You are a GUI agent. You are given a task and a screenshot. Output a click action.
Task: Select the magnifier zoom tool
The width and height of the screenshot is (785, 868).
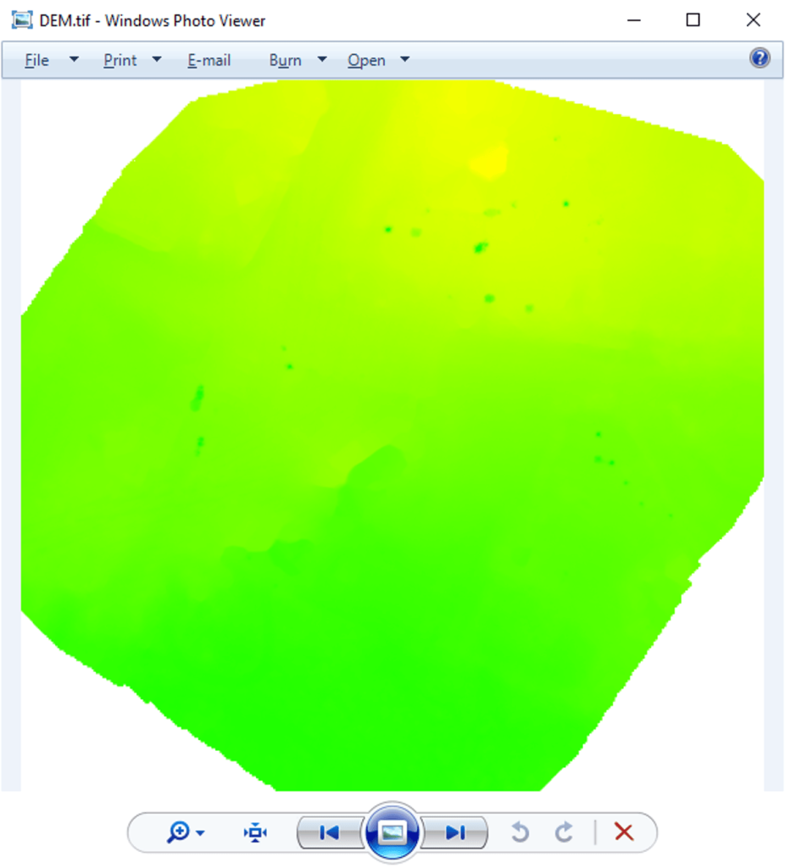pyautogui.click(x=179, y=832)
